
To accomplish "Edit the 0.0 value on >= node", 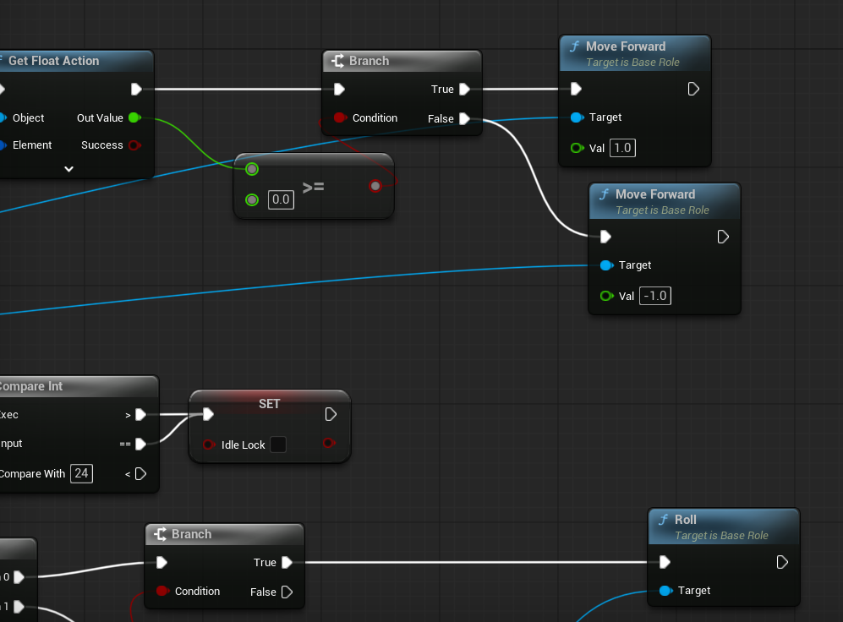I will [281, 199].
